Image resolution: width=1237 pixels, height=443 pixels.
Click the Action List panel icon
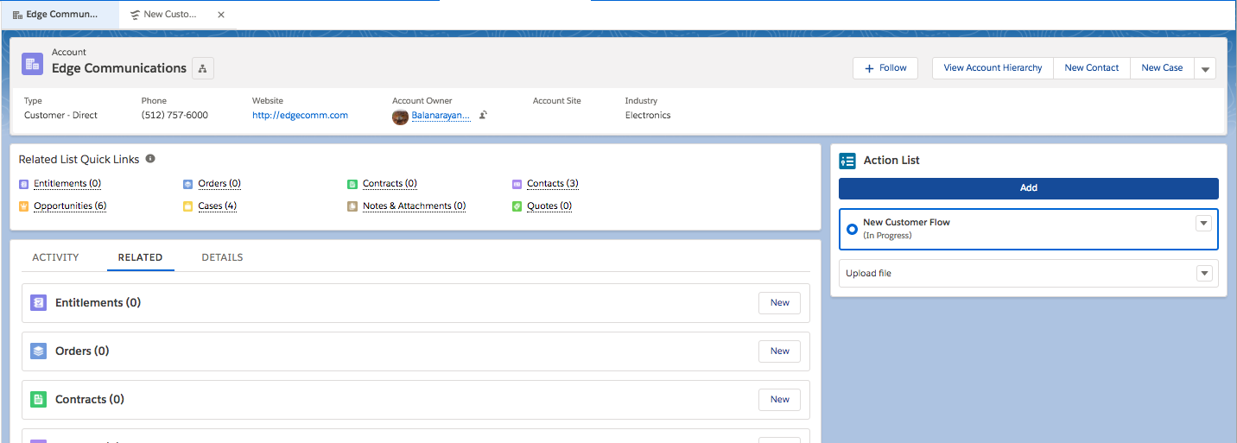coord(847,161)
